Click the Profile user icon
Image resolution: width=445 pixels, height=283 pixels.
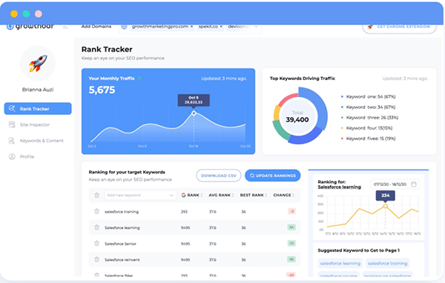pyautogui.click(x=12, y=156)
